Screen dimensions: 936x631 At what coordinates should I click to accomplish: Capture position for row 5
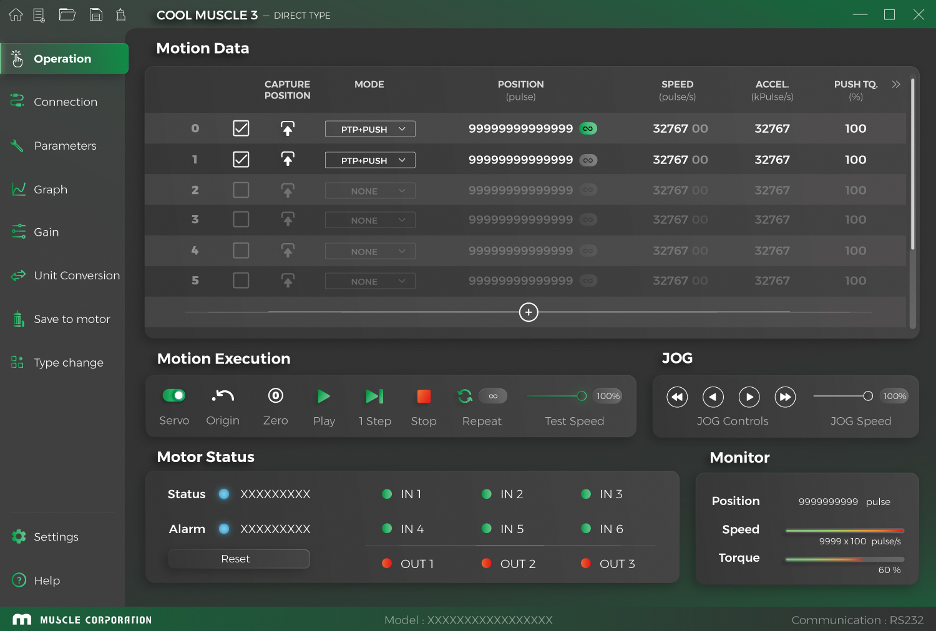(288, 281)
